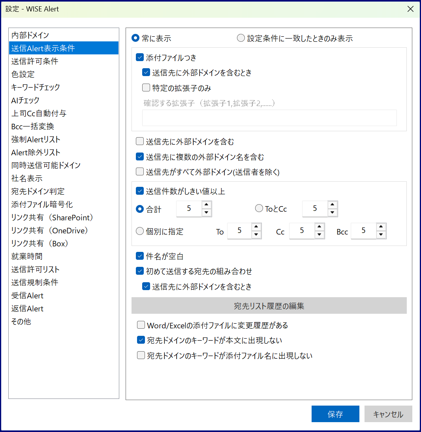Check 送信先に外部ドメインを含む option
Viewport: 421px width, 432px height.
click(140, 142)
